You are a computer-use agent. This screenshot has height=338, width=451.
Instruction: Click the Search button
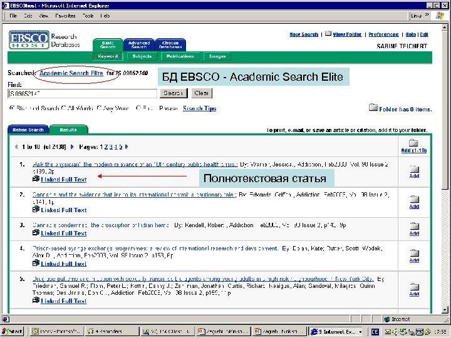click(174, 93)
